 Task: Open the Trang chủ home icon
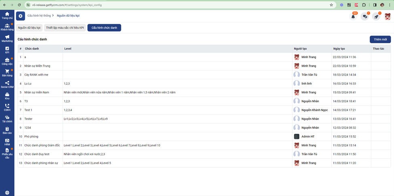[7, 15]
